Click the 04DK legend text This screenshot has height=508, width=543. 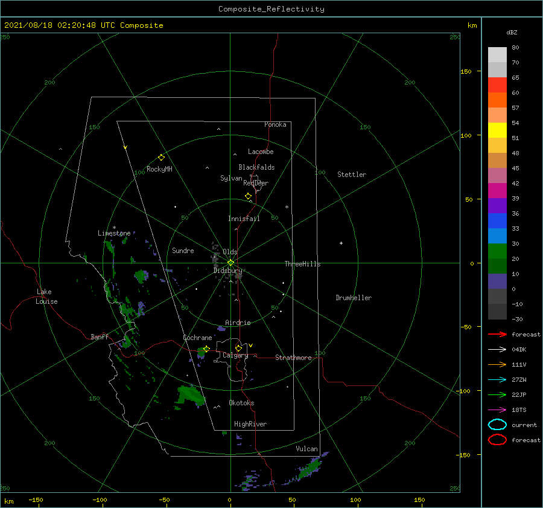click(519, 349)
